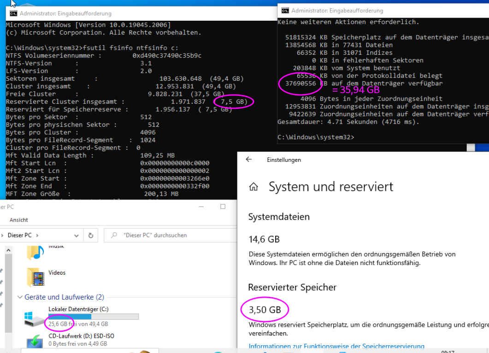Image resolution: width=489 pixels, height=353 pixels.
Task: Open the Ansicht ribbon tab
Action: (19, 220)
